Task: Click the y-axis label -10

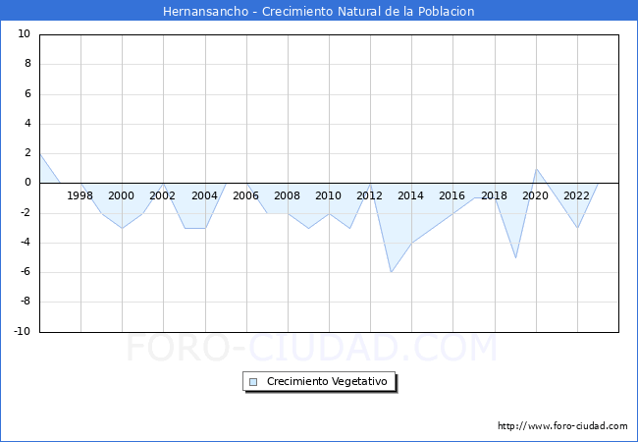Action: pyautogui.click(x=23, y=331)
